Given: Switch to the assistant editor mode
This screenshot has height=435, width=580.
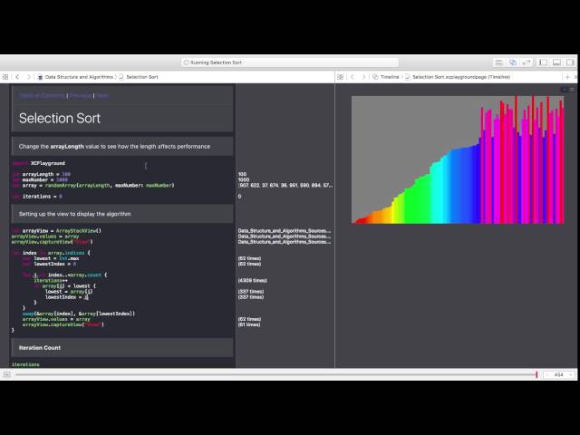Looking at the screenshot, I should click(x=513, y=63).
